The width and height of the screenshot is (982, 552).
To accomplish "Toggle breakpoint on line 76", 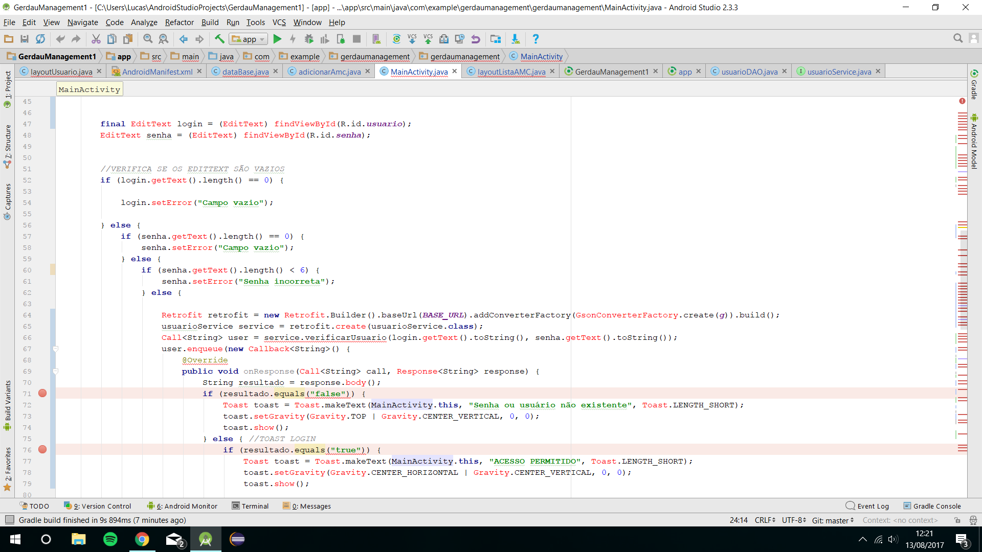I will pyautogui.click(x=42, y=449).
